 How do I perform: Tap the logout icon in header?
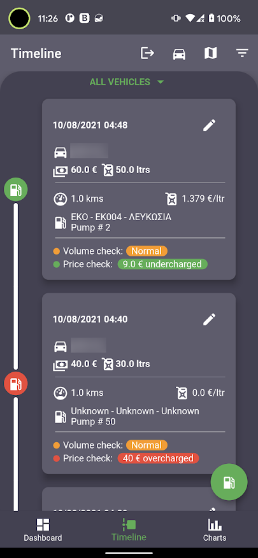[x=148, y=53]
